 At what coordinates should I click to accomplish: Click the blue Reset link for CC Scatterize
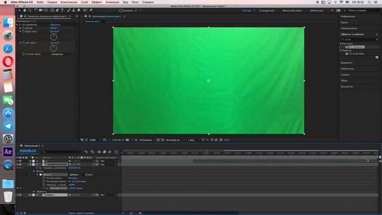click(55, 24)
